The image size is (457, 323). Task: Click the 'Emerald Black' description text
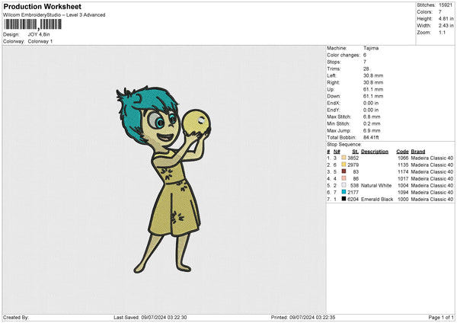coord(377,199)
